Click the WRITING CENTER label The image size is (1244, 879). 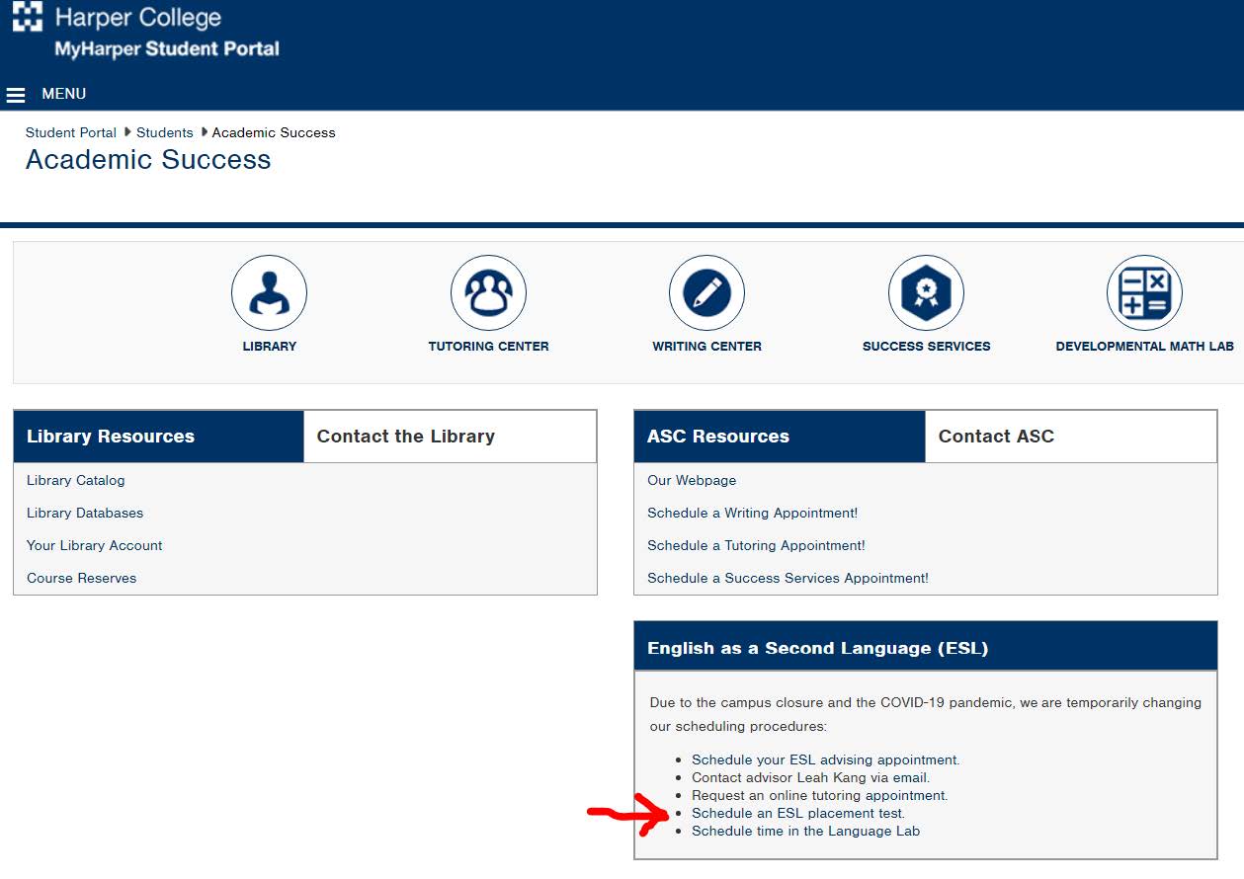tap(706, 347)
